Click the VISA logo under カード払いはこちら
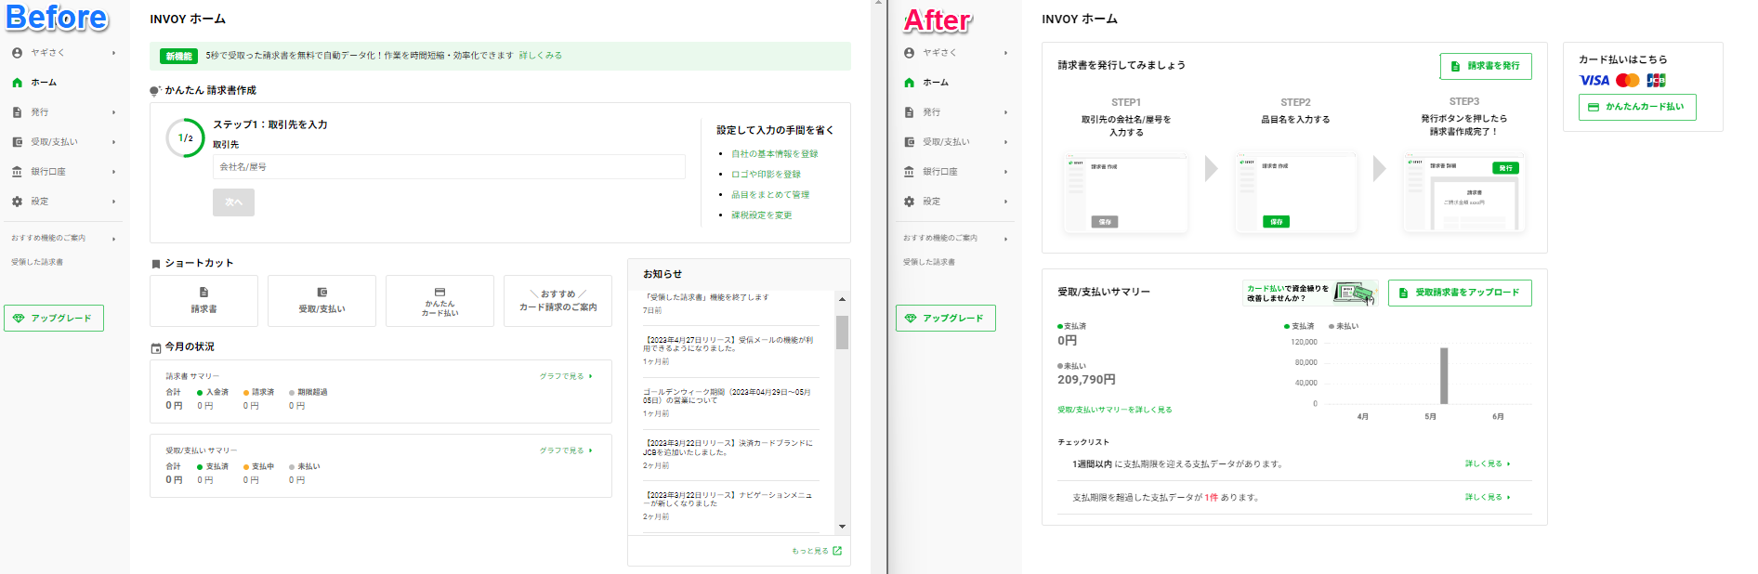Screen dimensions: 1758x574 click(1594, 81)
